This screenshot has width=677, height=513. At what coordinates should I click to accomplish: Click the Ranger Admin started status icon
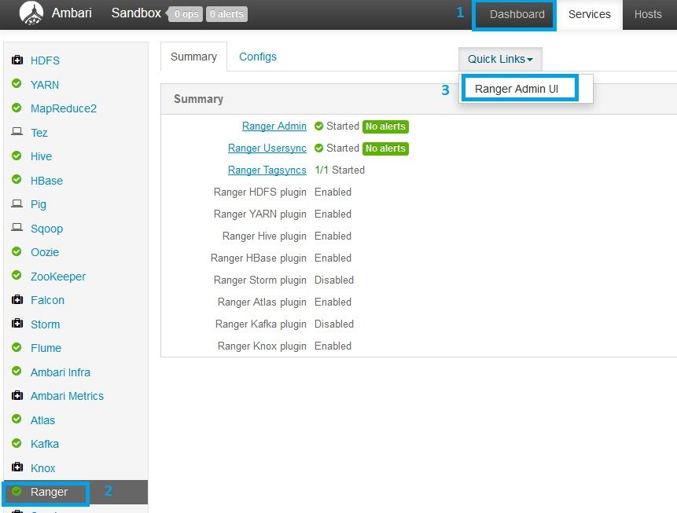tap(318, 126)
